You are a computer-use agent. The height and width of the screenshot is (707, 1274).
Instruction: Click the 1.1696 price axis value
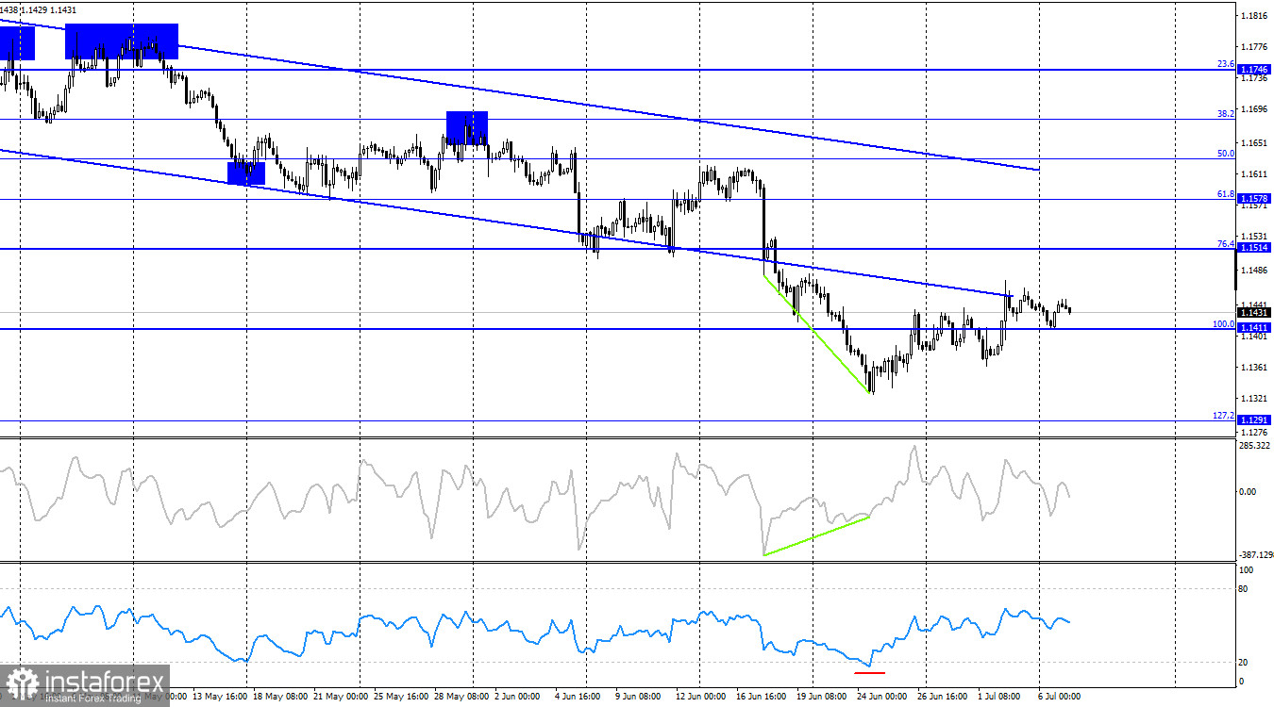1256,109
